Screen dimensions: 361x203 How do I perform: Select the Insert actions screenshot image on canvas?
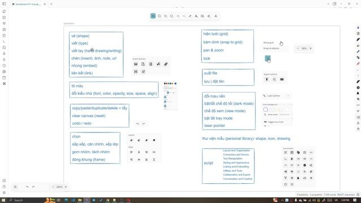click(151, 66)
